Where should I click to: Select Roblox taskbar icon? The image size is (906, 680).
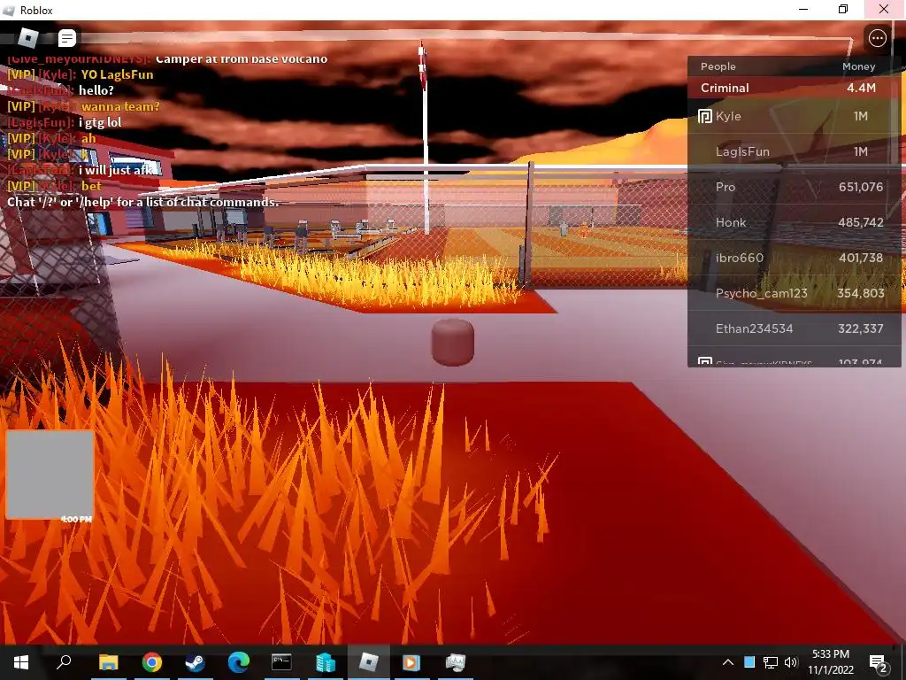tap(369, 662)
